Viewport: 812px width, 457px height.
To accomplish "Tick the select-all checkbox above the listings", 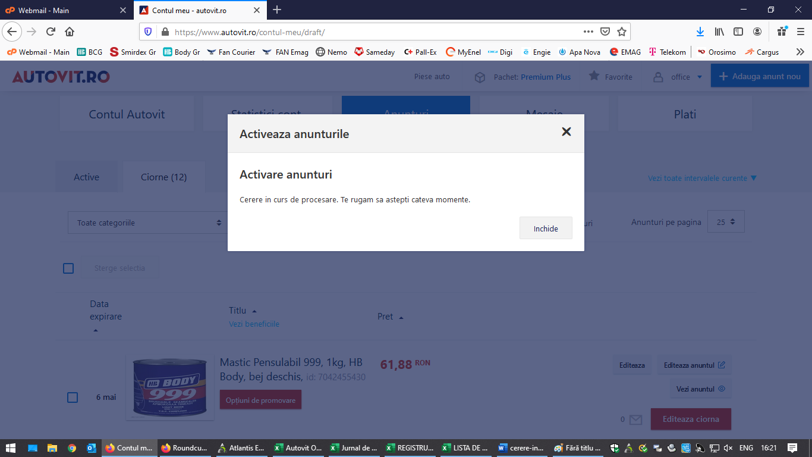I will (x=68, y=268).
